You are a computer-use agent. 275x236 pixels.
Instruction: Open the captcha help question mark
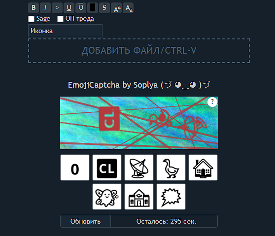coord(212,102)
